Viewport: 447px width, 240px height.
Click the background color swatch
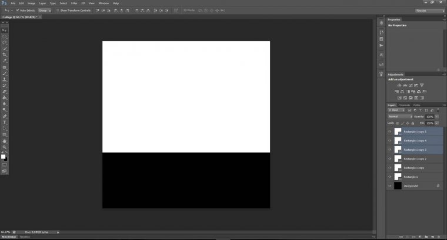pos(6,159)
